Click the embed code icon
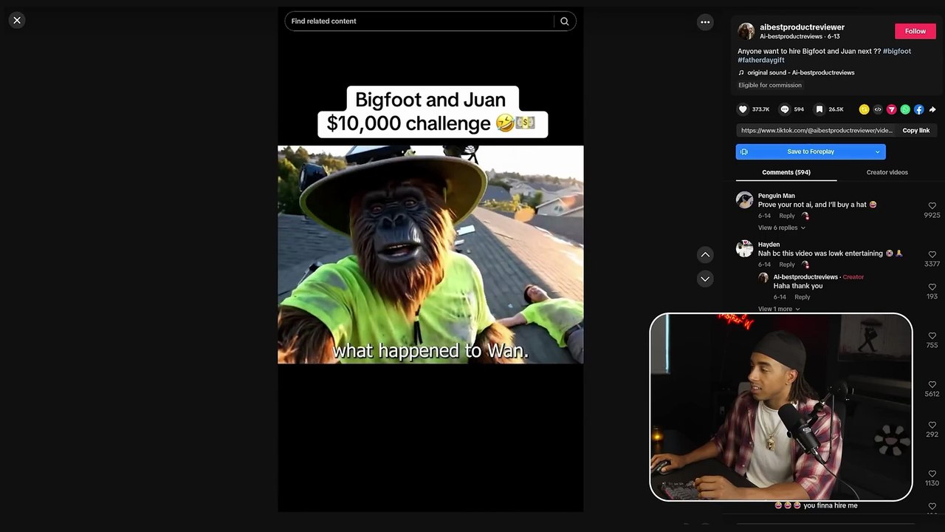 click(878, 109)
